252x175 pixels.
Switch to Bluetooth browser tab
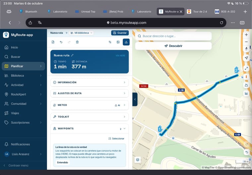[28, 12]
